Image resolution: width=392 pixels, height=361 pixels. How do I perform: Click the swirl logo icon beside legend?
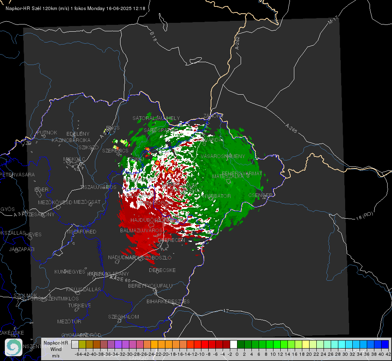click(x=14, y=347)
